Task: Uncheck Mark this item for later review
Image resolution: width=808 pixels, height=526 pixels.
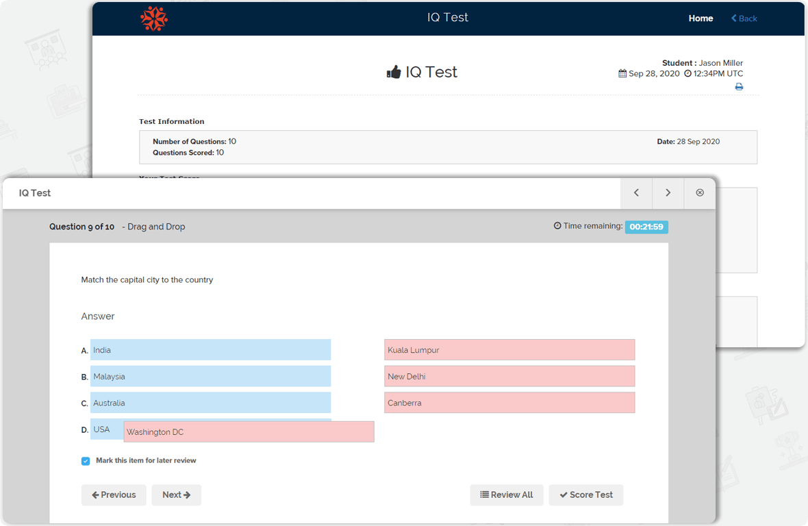Action: (x=86, y=461)
